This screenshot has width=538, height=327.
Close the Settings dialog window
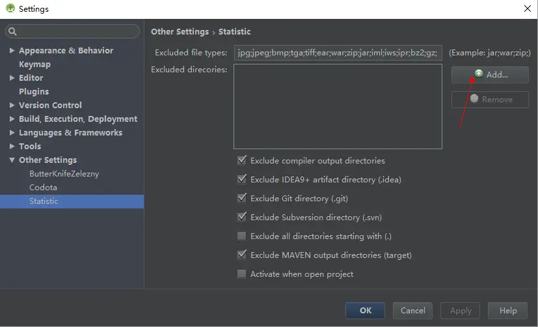(528, 8)
